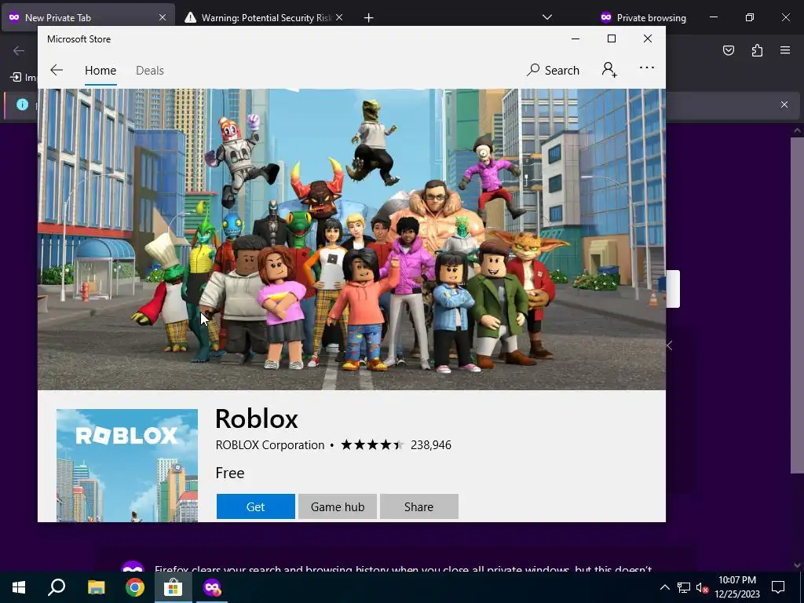
Task: Click the info icon in Firefox notification bar
Action: 22,104
